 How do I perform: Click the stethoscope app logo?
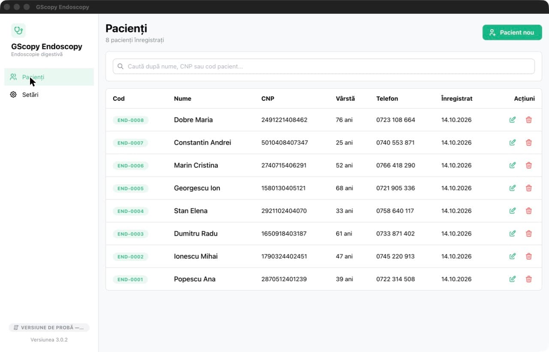click(x=18, y=30)
